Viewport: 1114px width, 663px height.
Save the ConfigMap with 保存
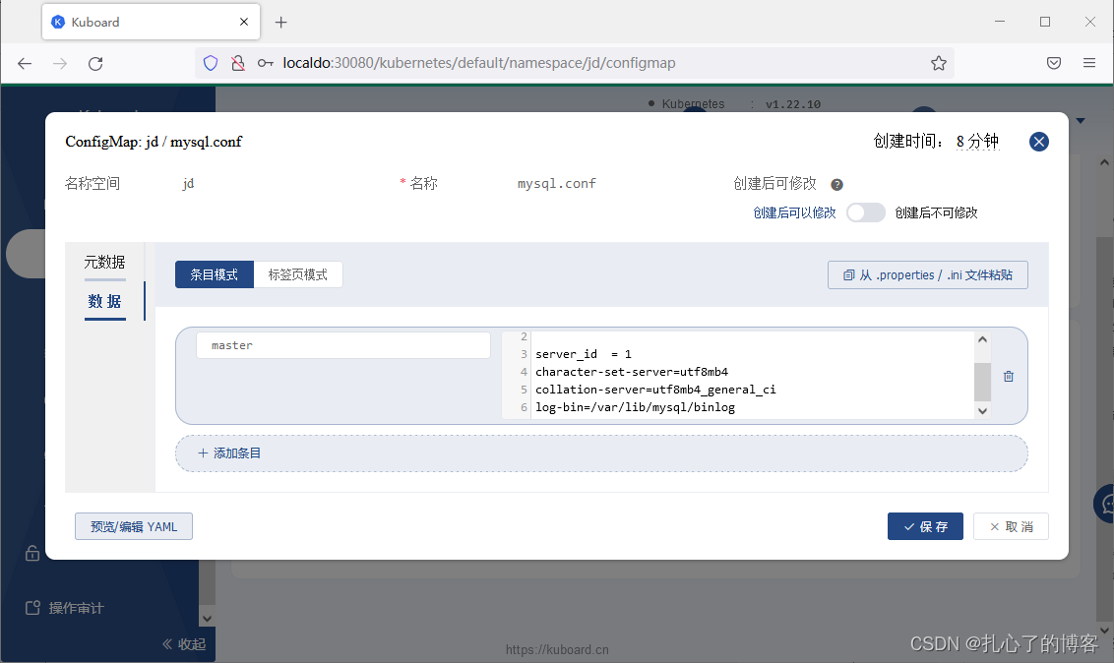pyautogui.click(x=925, y=526)
